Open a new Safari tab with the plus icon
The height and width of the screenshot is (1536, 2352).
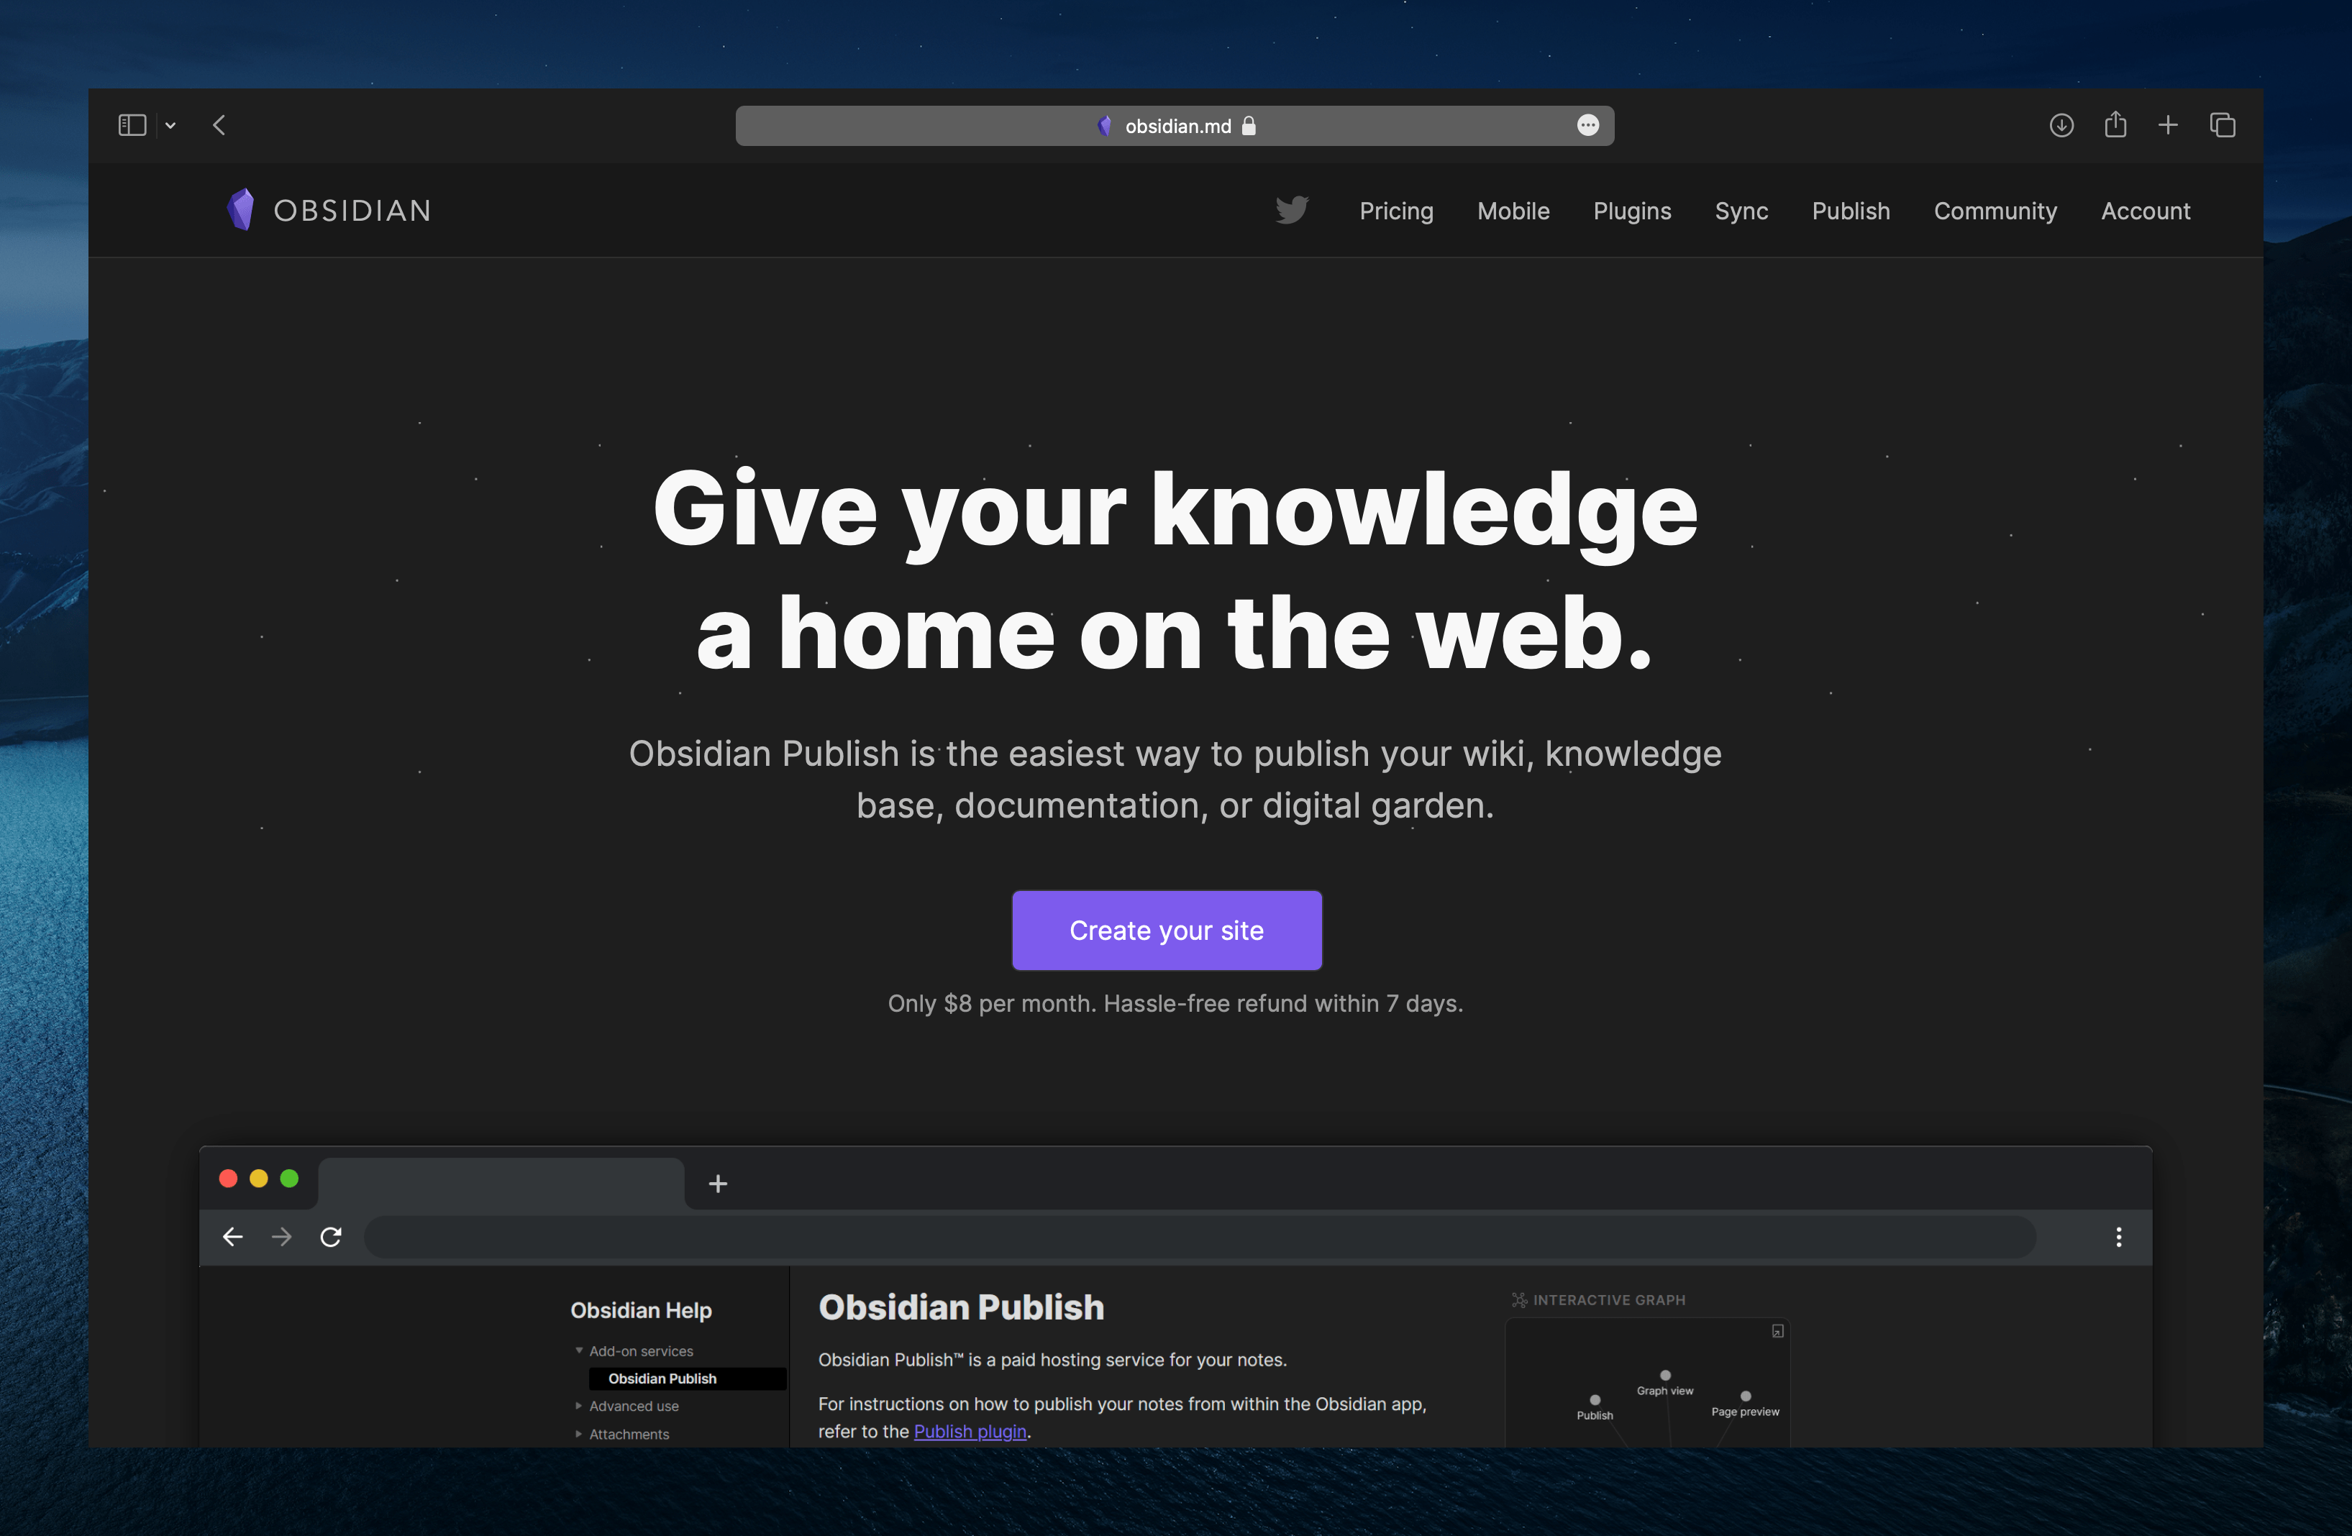(x=2167, y=125)
